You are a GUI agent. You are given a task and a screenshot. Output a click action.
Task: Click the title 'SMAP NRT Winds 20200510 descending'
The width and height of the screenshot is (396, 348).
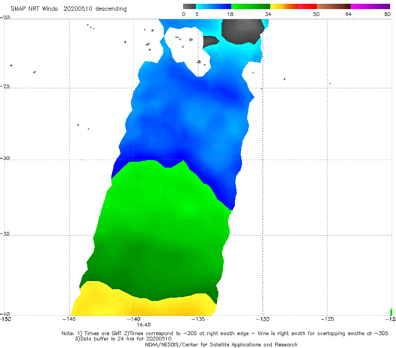(x=68, y=9)
